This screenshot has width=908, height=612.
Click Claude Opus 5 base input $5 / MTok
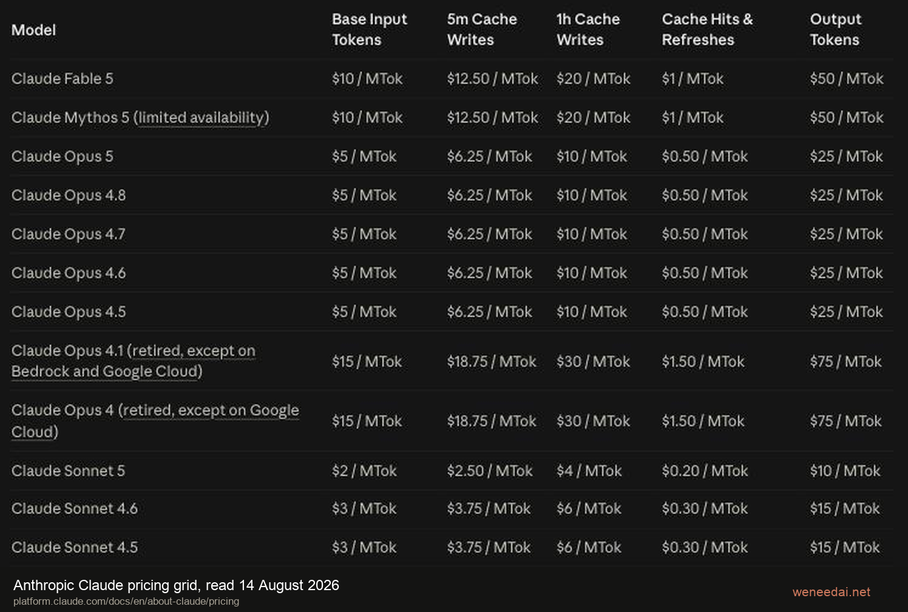click(364, 157)
